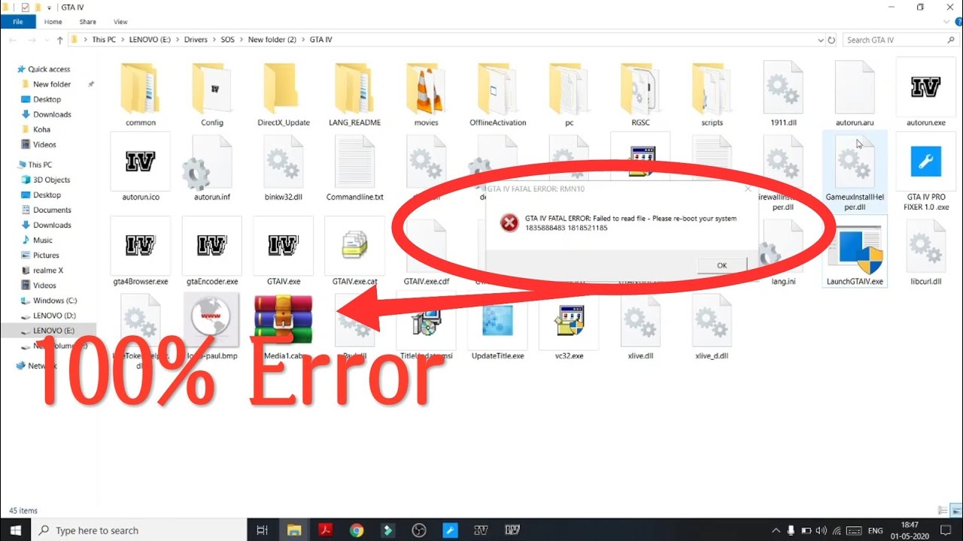Select the Media1.cab archive
The width and height of the screenshot is (963, 541).
click(x=284, y=326)
